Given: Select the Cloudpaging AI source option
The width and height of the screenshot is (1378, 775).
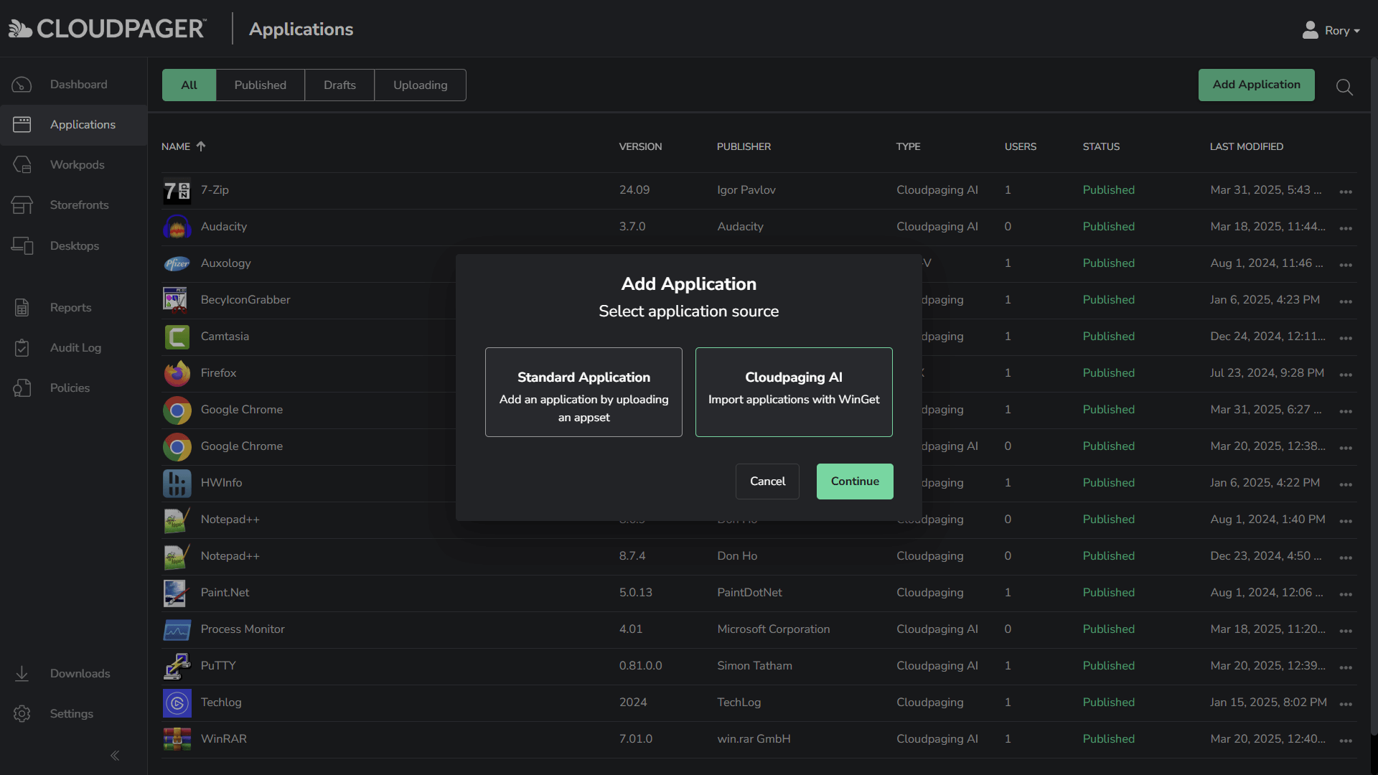Looking at the screenshot, I should [793, 392].
